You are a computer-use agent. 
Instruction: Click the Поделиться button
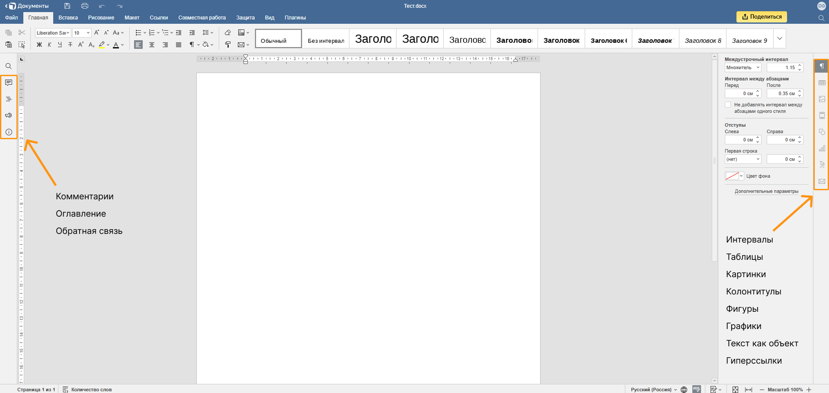pyautogui.click(x=762, y=17)
